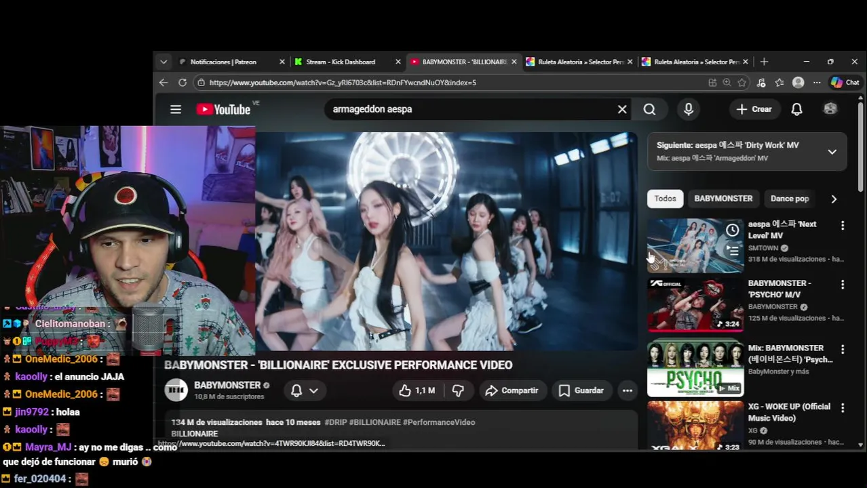Toggle the channel notification bell

[x=296, y=390]
